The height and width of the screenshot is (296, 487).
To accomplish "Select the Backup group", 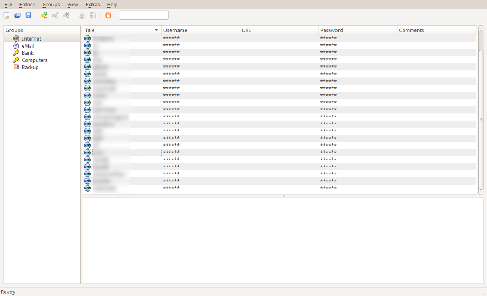I will (x=30, y=67).
